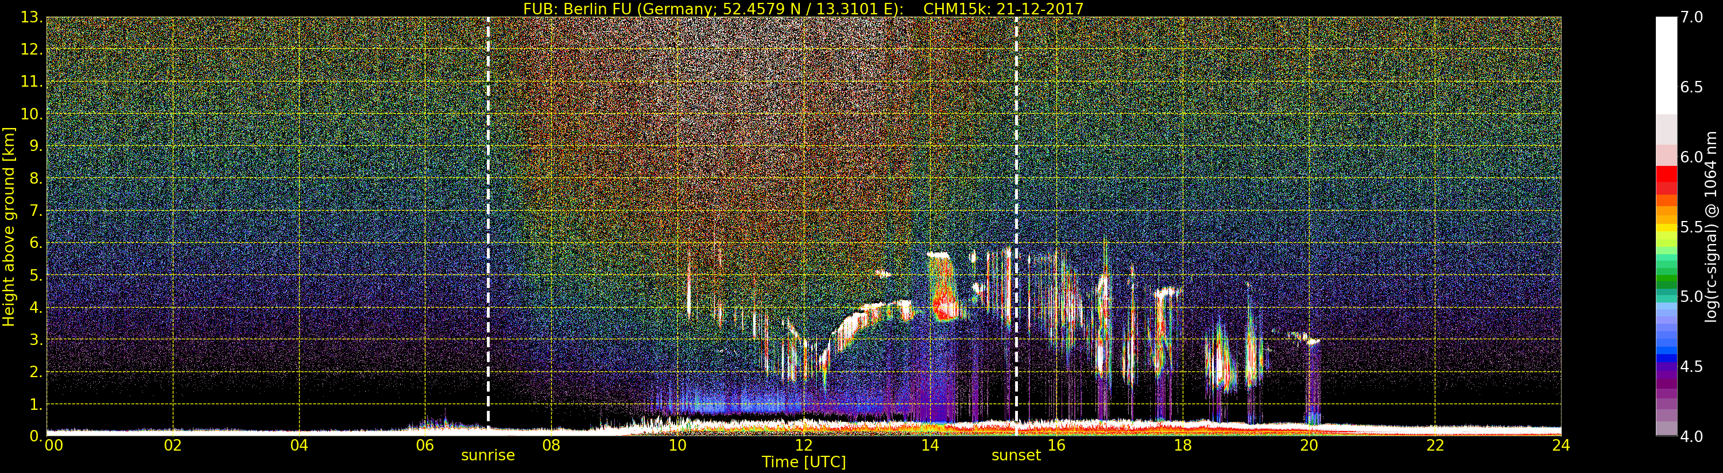
Task: Click the "5.5" colorbar scale value
Action: click(1691, 227)
